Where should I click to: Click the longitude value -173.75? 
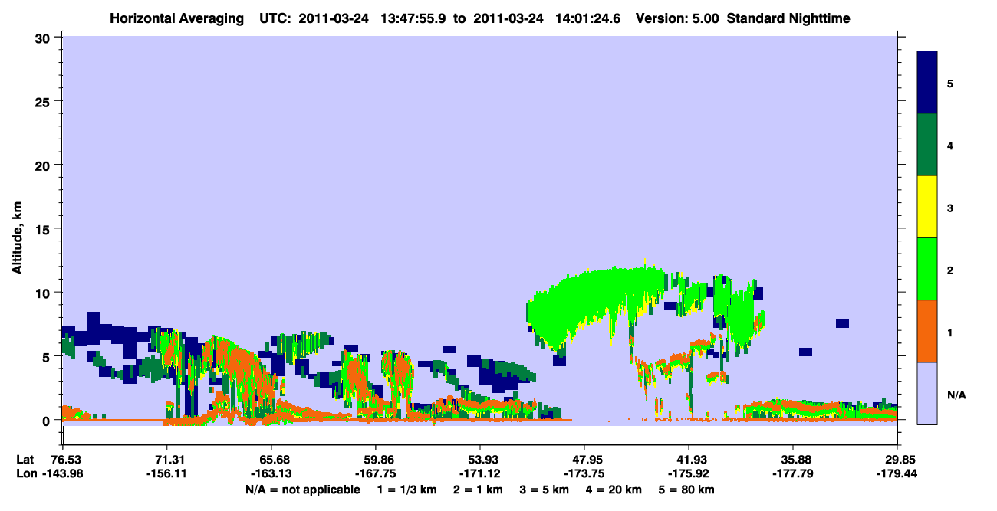[584, 473]
